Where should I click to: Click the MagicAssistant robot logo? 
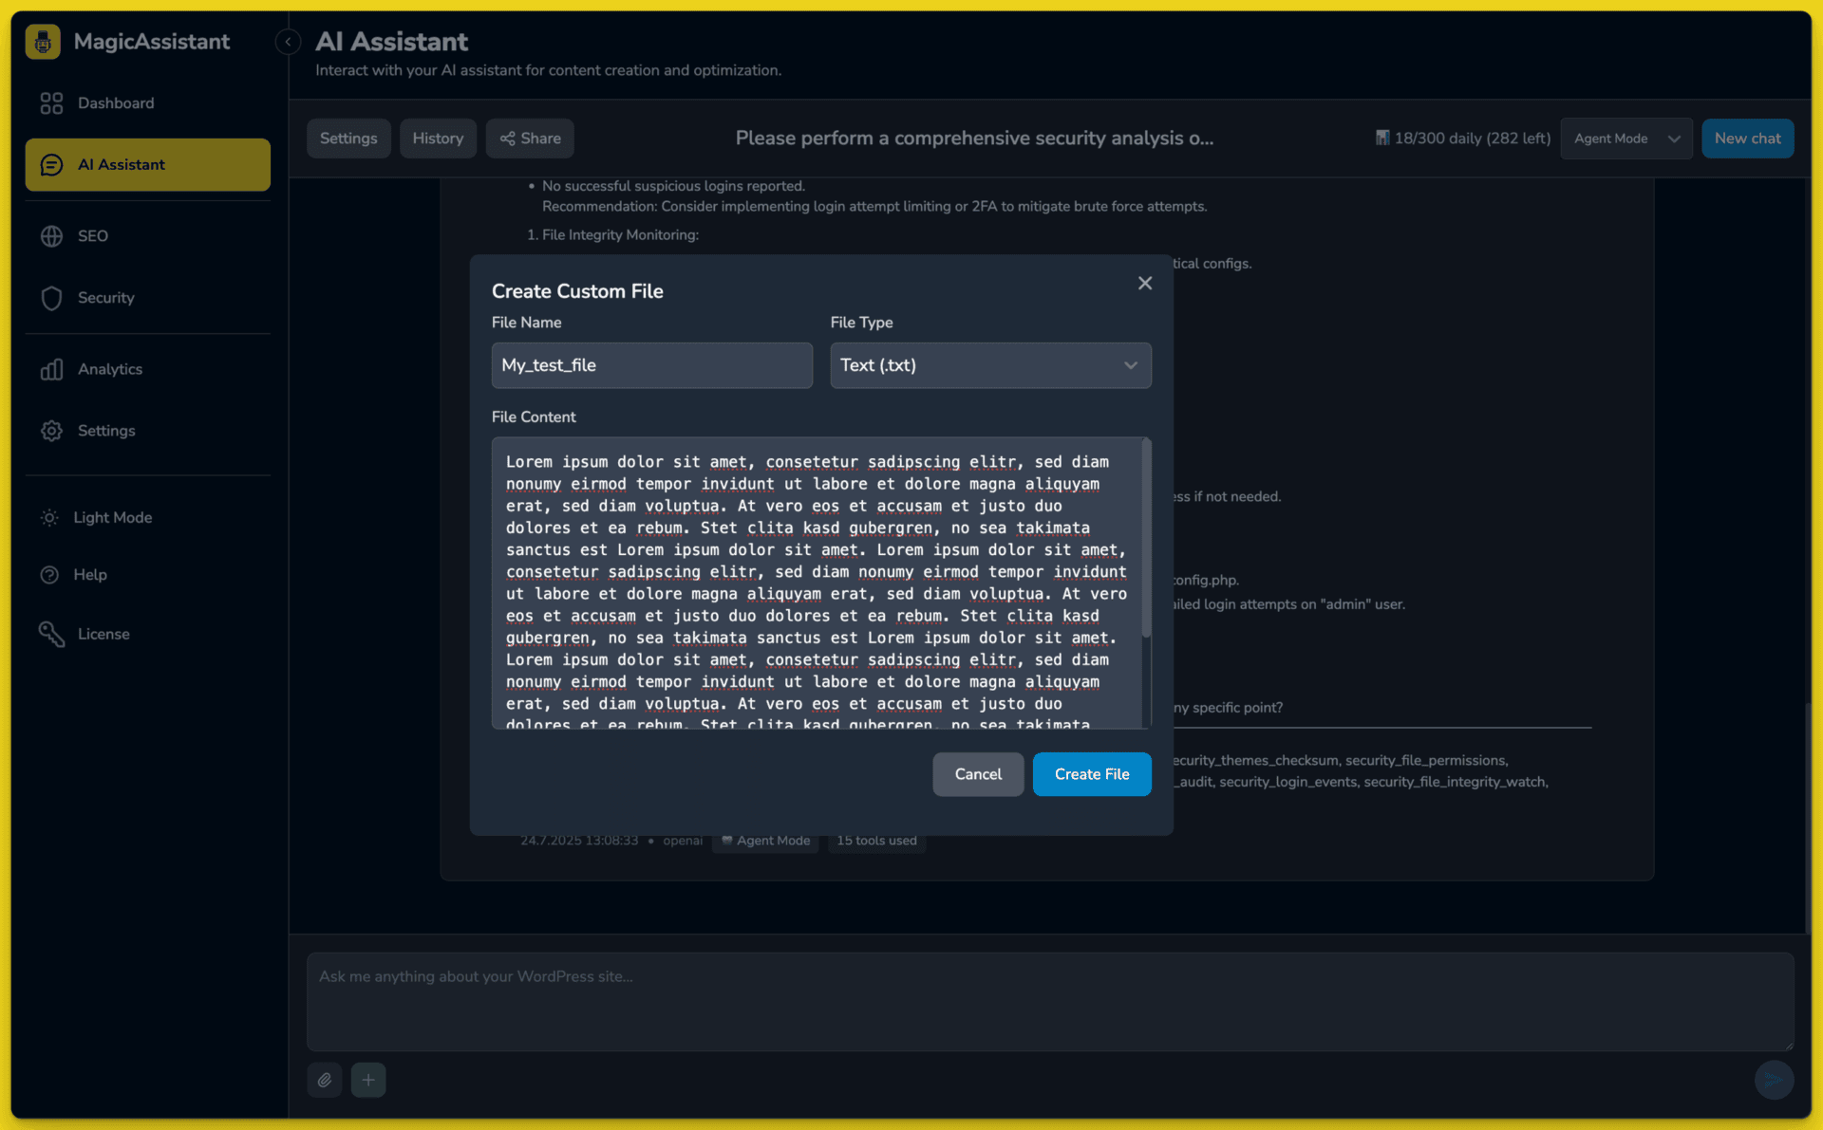pyautogui.click(x=43, y=41)
